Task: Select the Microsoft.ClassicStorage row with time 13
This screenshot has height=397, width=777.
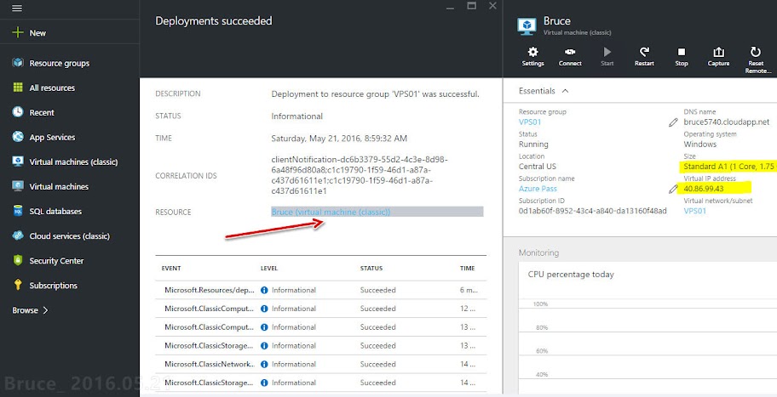Action: (x=320, y=346)
